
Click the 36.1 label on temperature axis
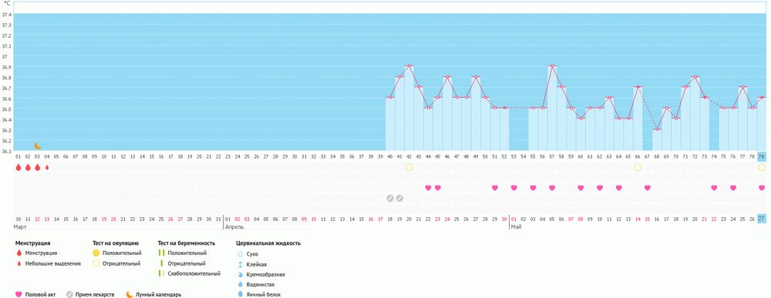tap(7, 151)
